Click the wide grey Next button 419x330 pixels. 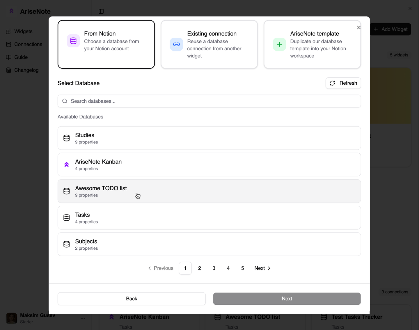click(x=287, y=299)
